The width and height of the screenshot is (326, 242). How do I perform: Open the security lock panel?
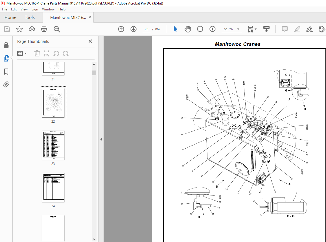pos(6,45)
